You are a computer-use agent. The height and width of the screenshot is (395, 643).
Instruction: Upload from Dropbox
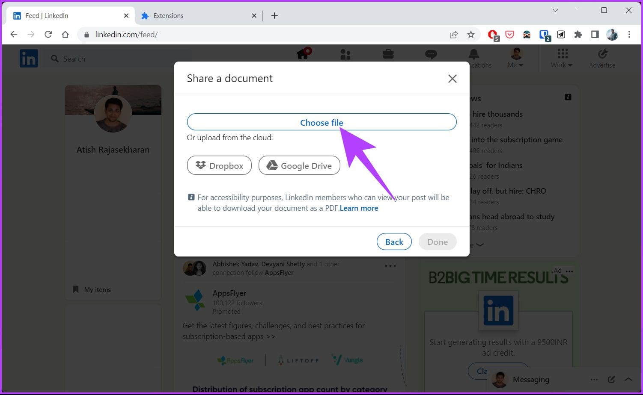click(x=219, y=165)
